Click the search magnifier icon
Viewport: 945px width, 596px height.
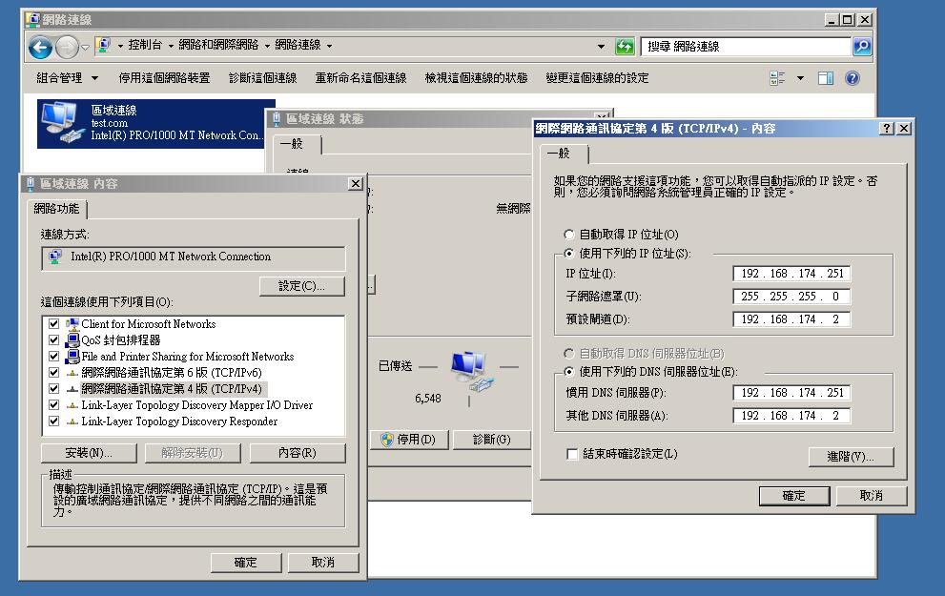point(861,46)
